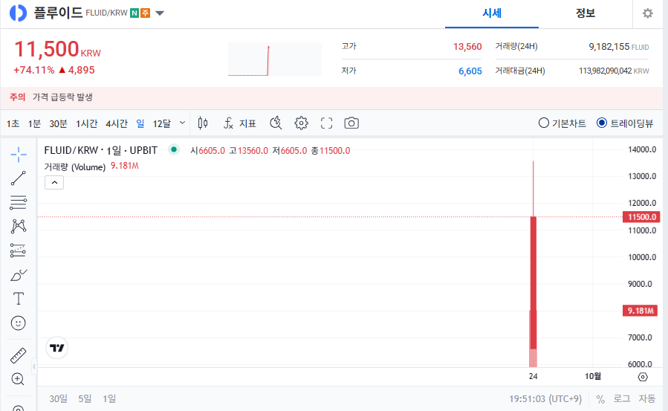668x411 pixels.
Task: Open the forecast and measurement tools
Action: click(19, 250)
